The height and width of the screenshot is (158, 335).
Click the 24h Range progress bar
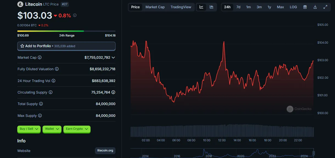pyautogui.click(x=66, y=31)
